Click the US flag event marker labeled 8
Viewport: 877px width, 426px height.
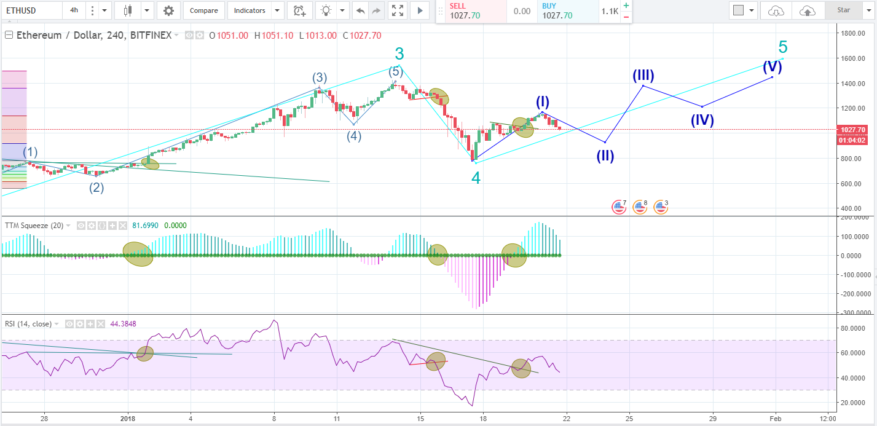tap(639, 207)
